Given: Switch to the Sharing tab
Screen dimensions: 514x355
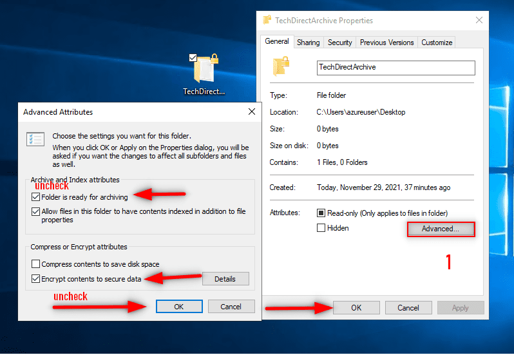Looking at the screenshot, I should (x=308, y=43).
